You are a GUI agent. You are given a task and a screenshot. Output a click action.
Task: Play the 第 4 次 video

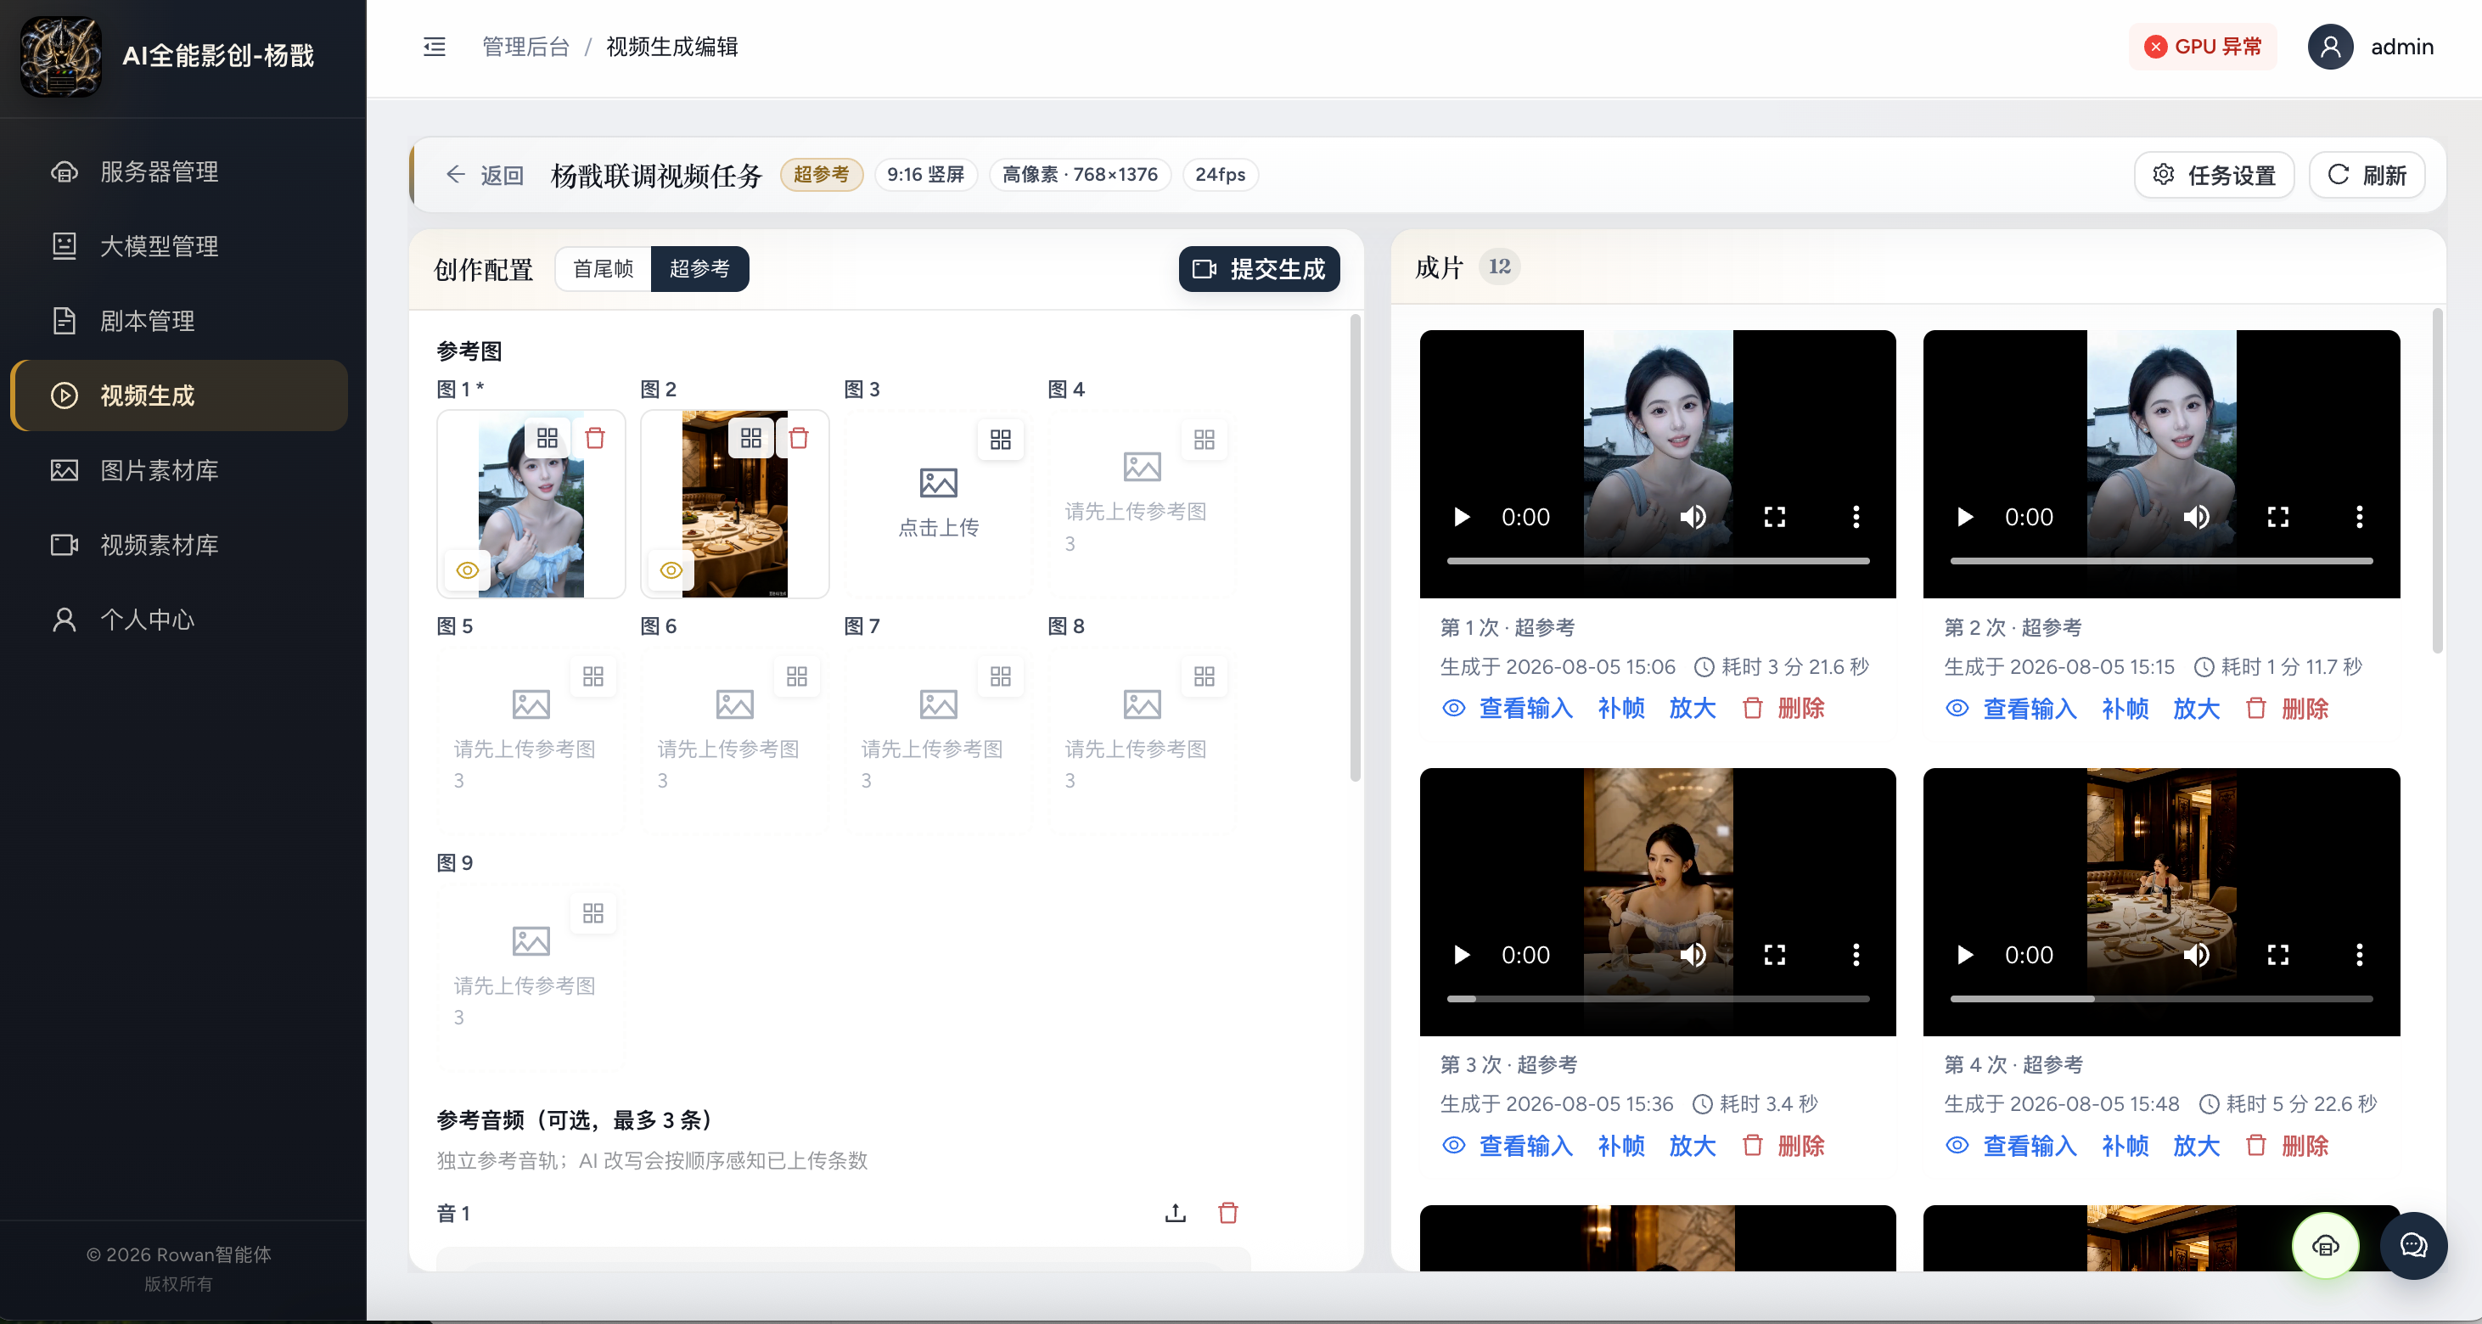point(1966,955)
